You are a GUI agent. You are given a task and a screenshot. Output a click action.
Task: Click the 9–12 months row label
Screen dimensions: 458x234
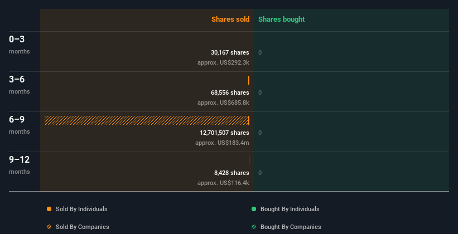(20, 165)
